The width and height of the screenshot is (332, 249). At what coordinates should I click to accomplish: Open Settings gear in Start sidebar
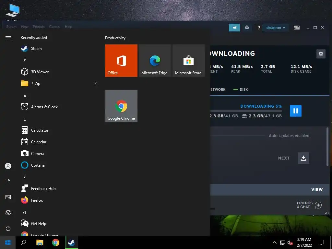point(8,213)
